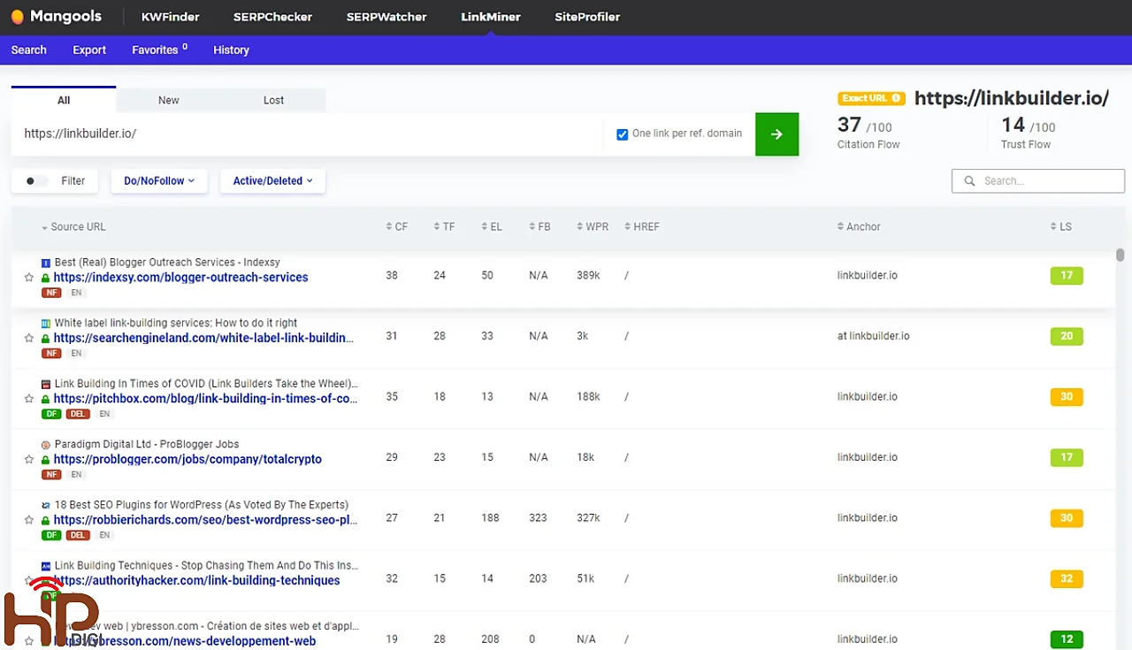
Task: Click Link Strength badge 20 for searchengineland.com
Action: tap(1067, 336)
